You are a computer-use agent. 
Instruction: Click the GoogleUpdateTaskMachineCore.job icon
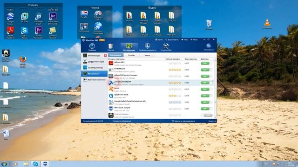(111, 102)
